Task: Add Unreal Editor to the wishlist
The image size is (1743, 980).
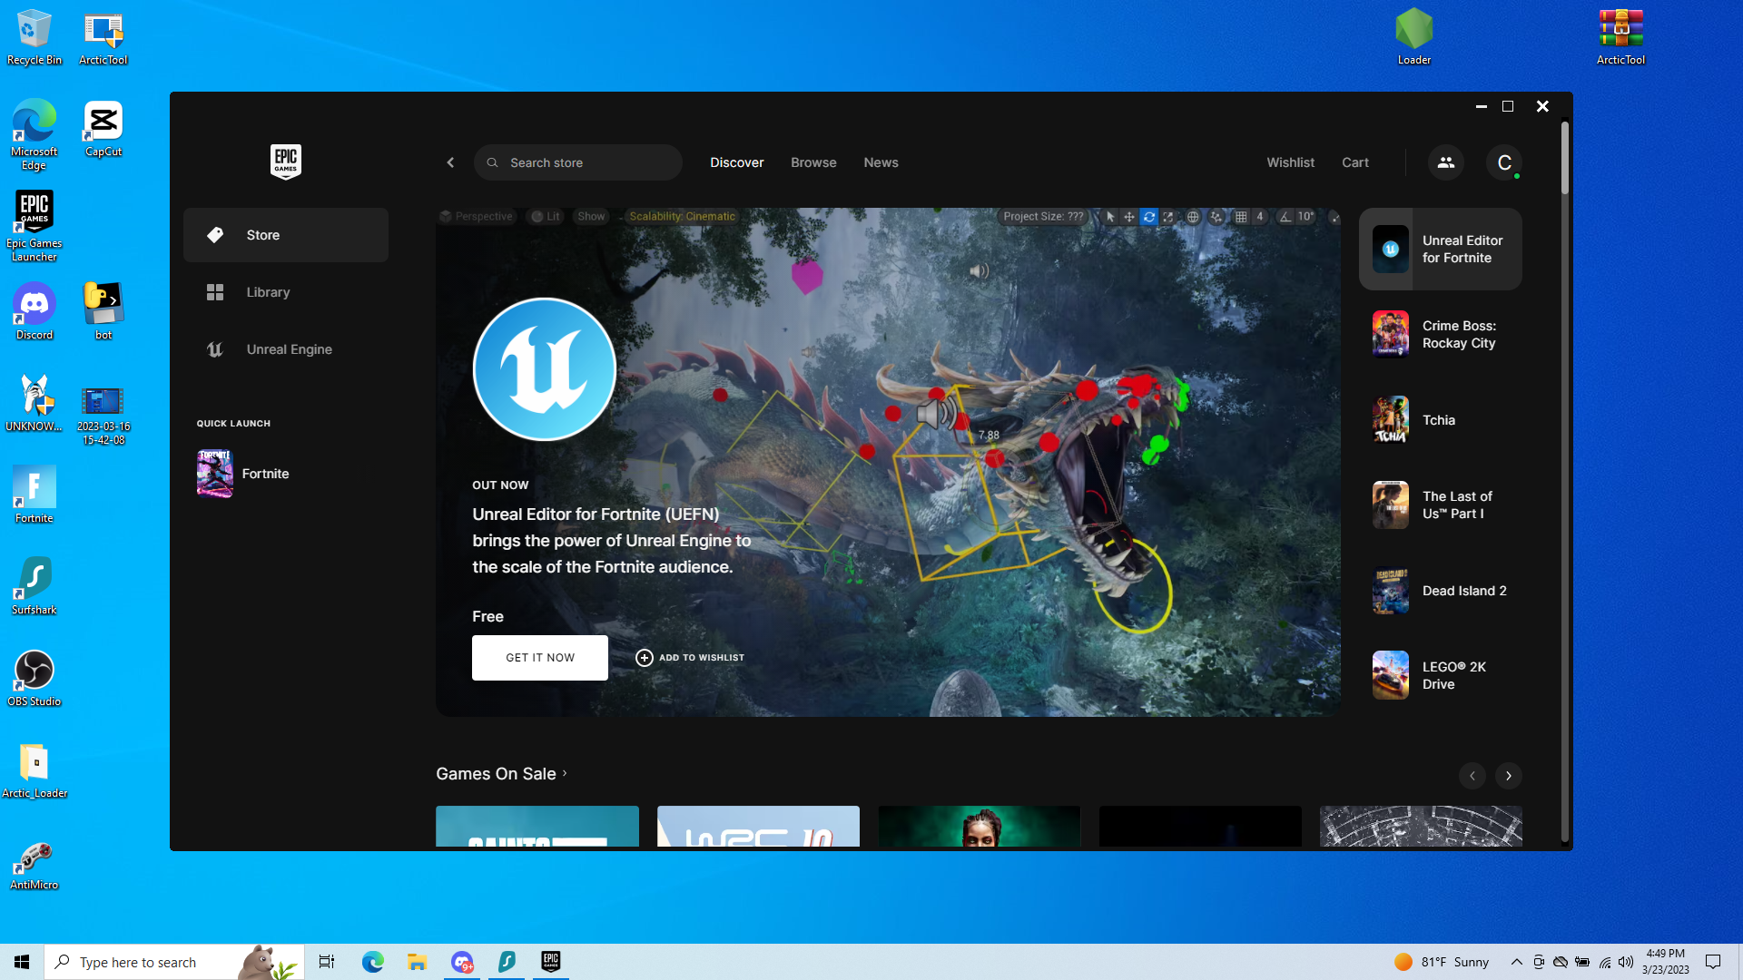Action: [x=690, y=658]
